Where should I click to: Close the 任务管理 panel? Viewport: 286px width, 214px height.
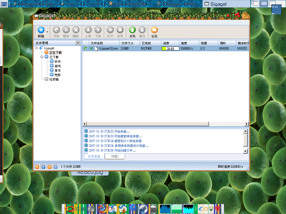click(x=78, y=43)
